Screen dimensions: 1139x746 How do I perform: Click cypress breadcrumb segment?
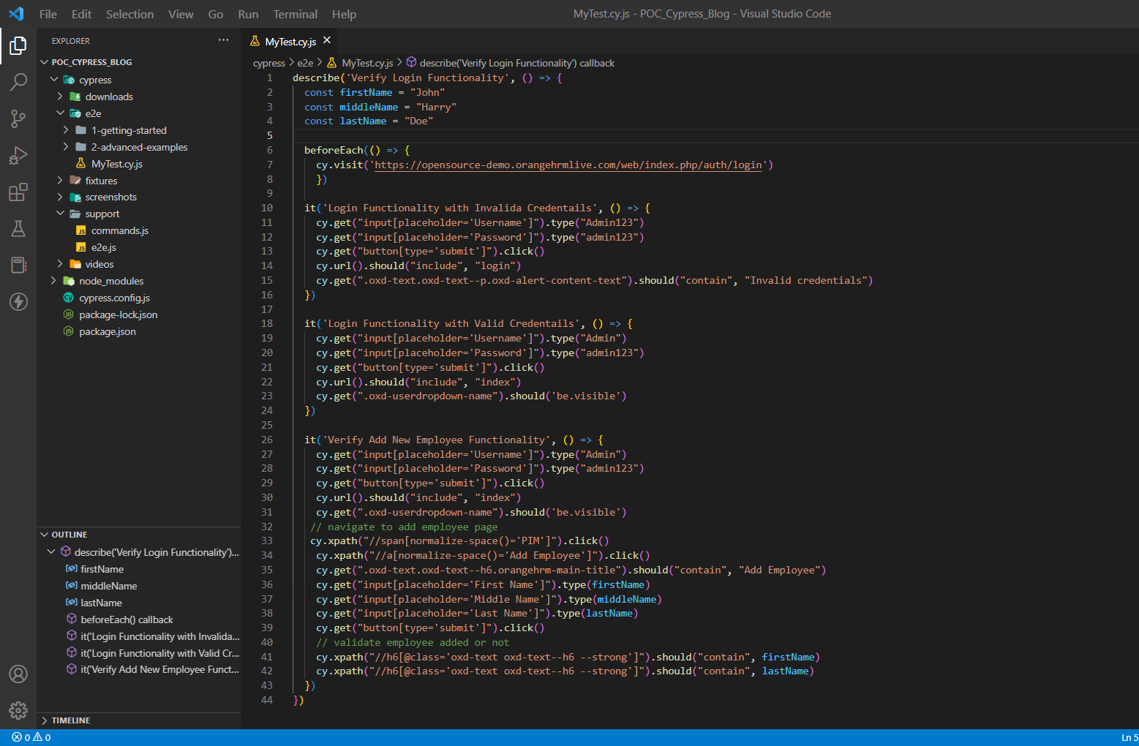[269, 63]
